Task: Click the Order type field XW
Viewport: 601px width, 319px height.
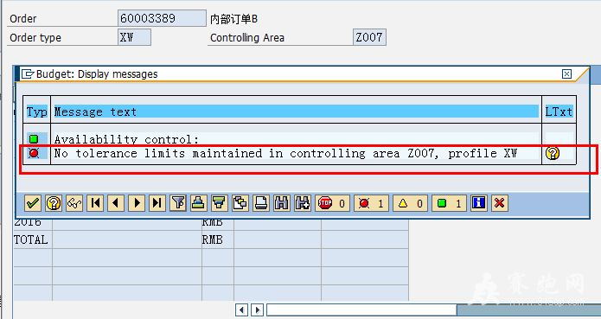Action: click(135, 37)
